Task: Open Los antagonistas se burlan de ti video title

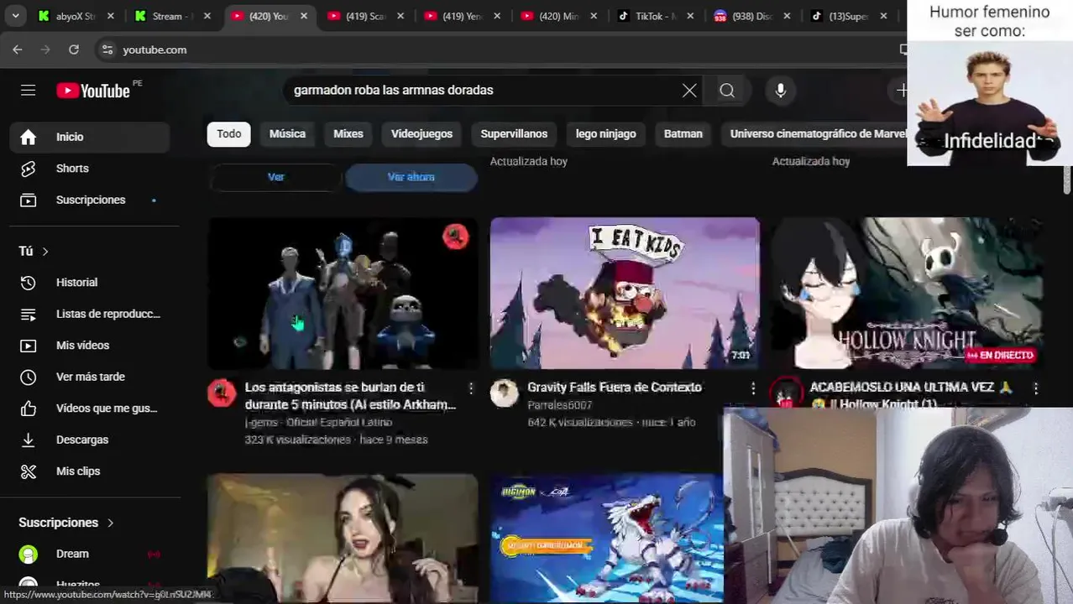Action: [x=350, y=396]
